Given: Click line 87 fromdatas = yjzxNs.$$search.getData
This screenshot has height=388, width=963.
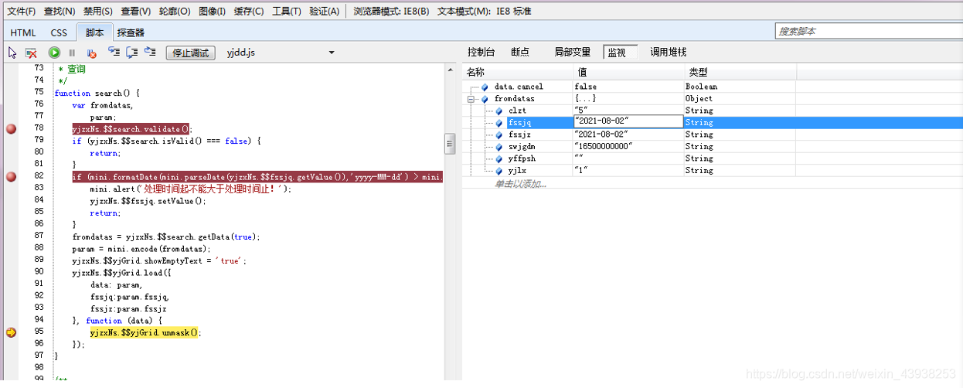Looking at the screenshot, I should (x=166, y=237).
